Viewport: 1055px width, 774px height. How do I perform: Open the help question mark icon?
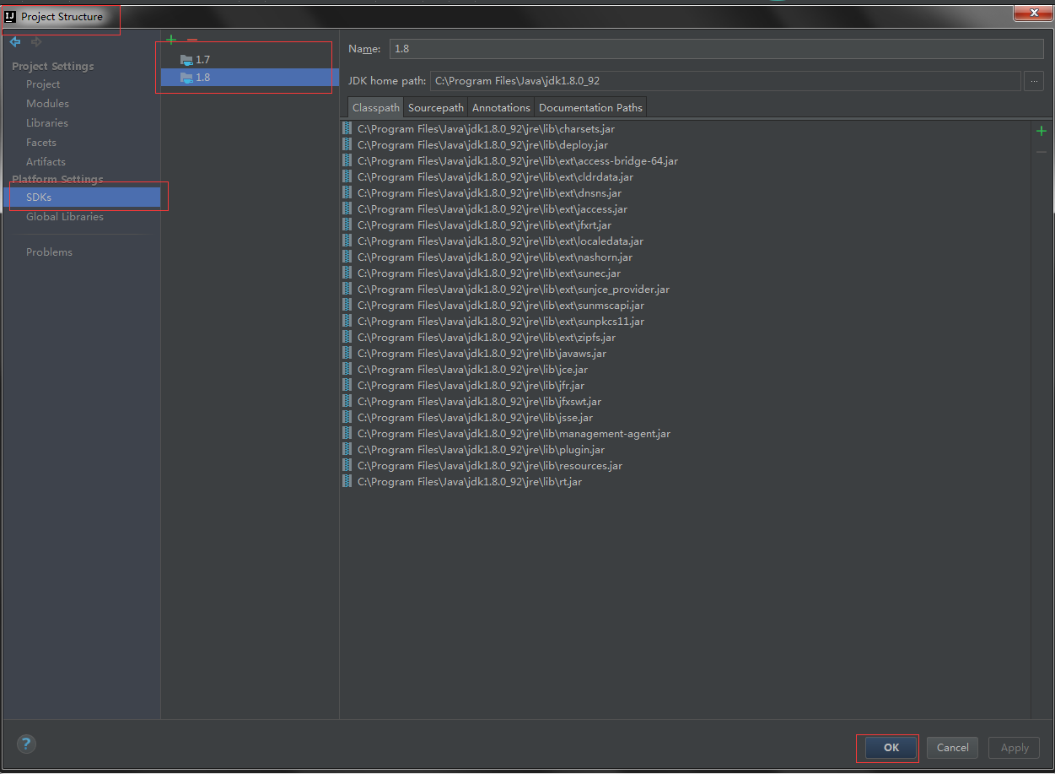[x=26, y=744]
